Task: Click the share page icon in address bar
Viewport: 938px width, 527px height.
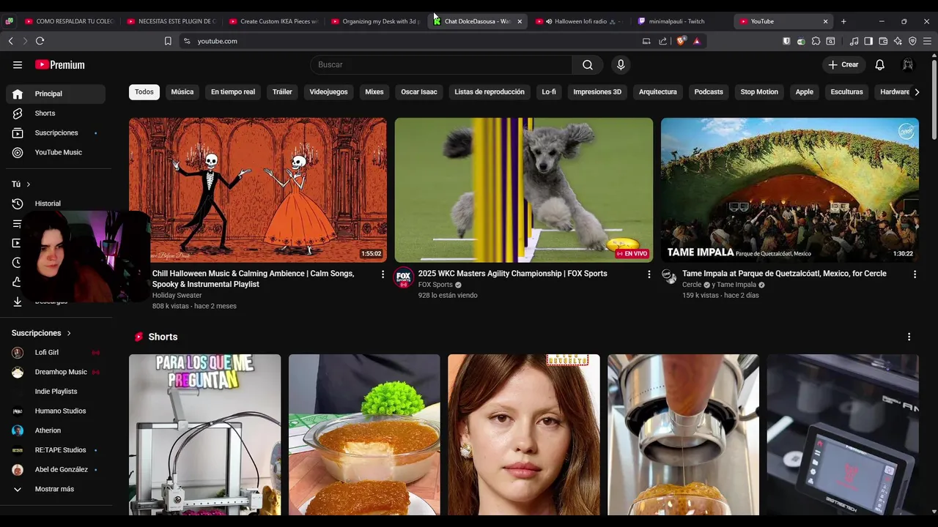Action: [x=663, y=41]
